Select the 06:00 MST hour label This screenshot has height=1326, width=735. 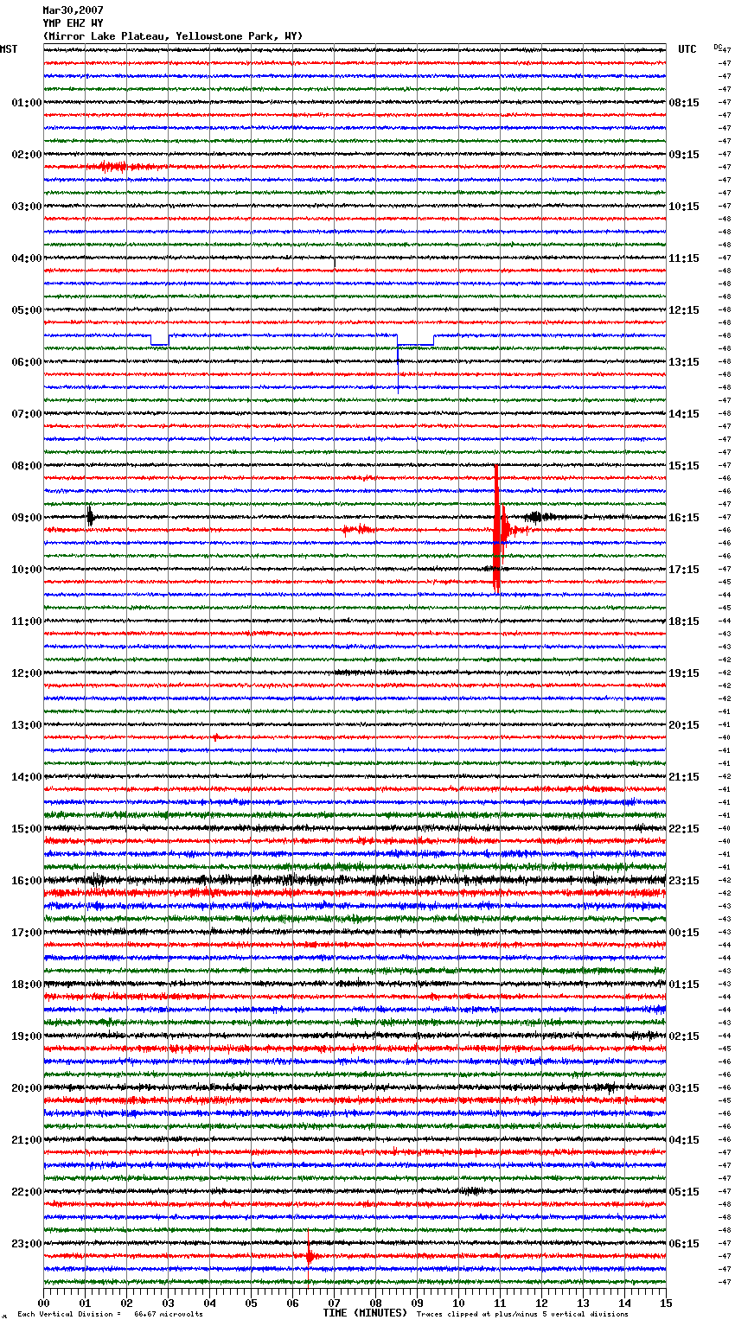coord(27,362)
